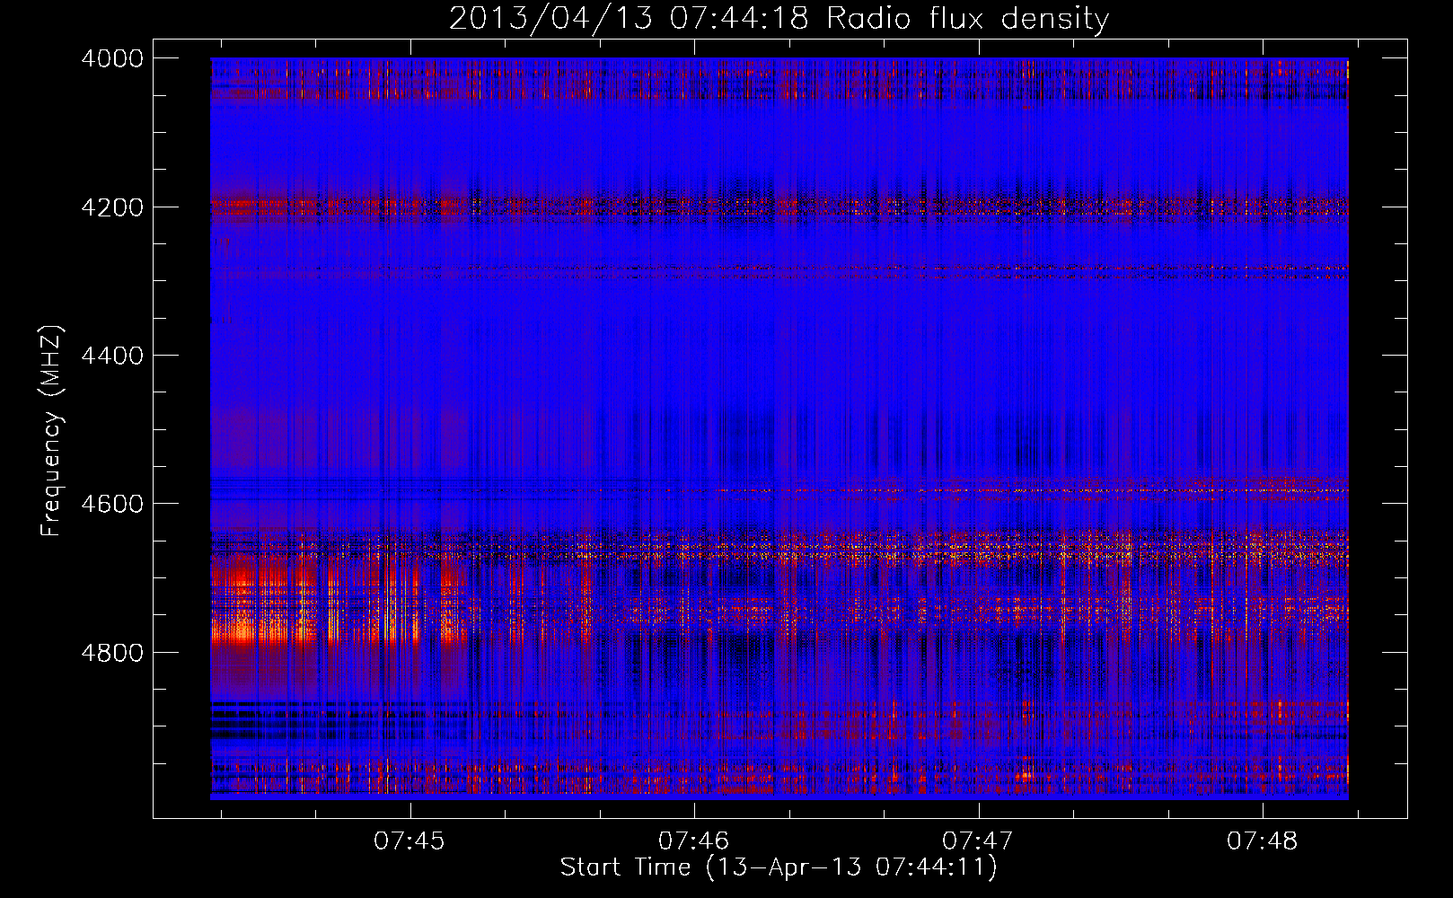Click the 07:46 time axis label
The image size is (1453, 898).
693,841
